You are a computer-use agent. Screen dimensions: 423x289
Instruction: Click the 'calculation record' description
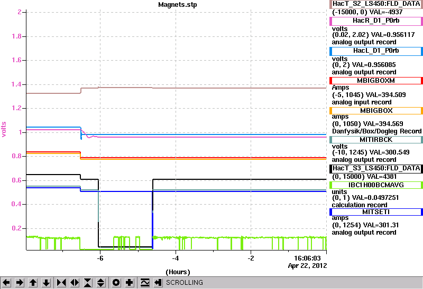(x=360, y=205)
